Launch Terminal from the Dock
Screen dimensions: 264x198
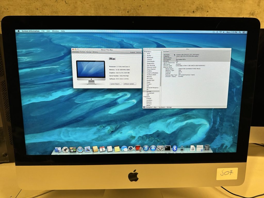pyautogui.click(x=168, y=148)
